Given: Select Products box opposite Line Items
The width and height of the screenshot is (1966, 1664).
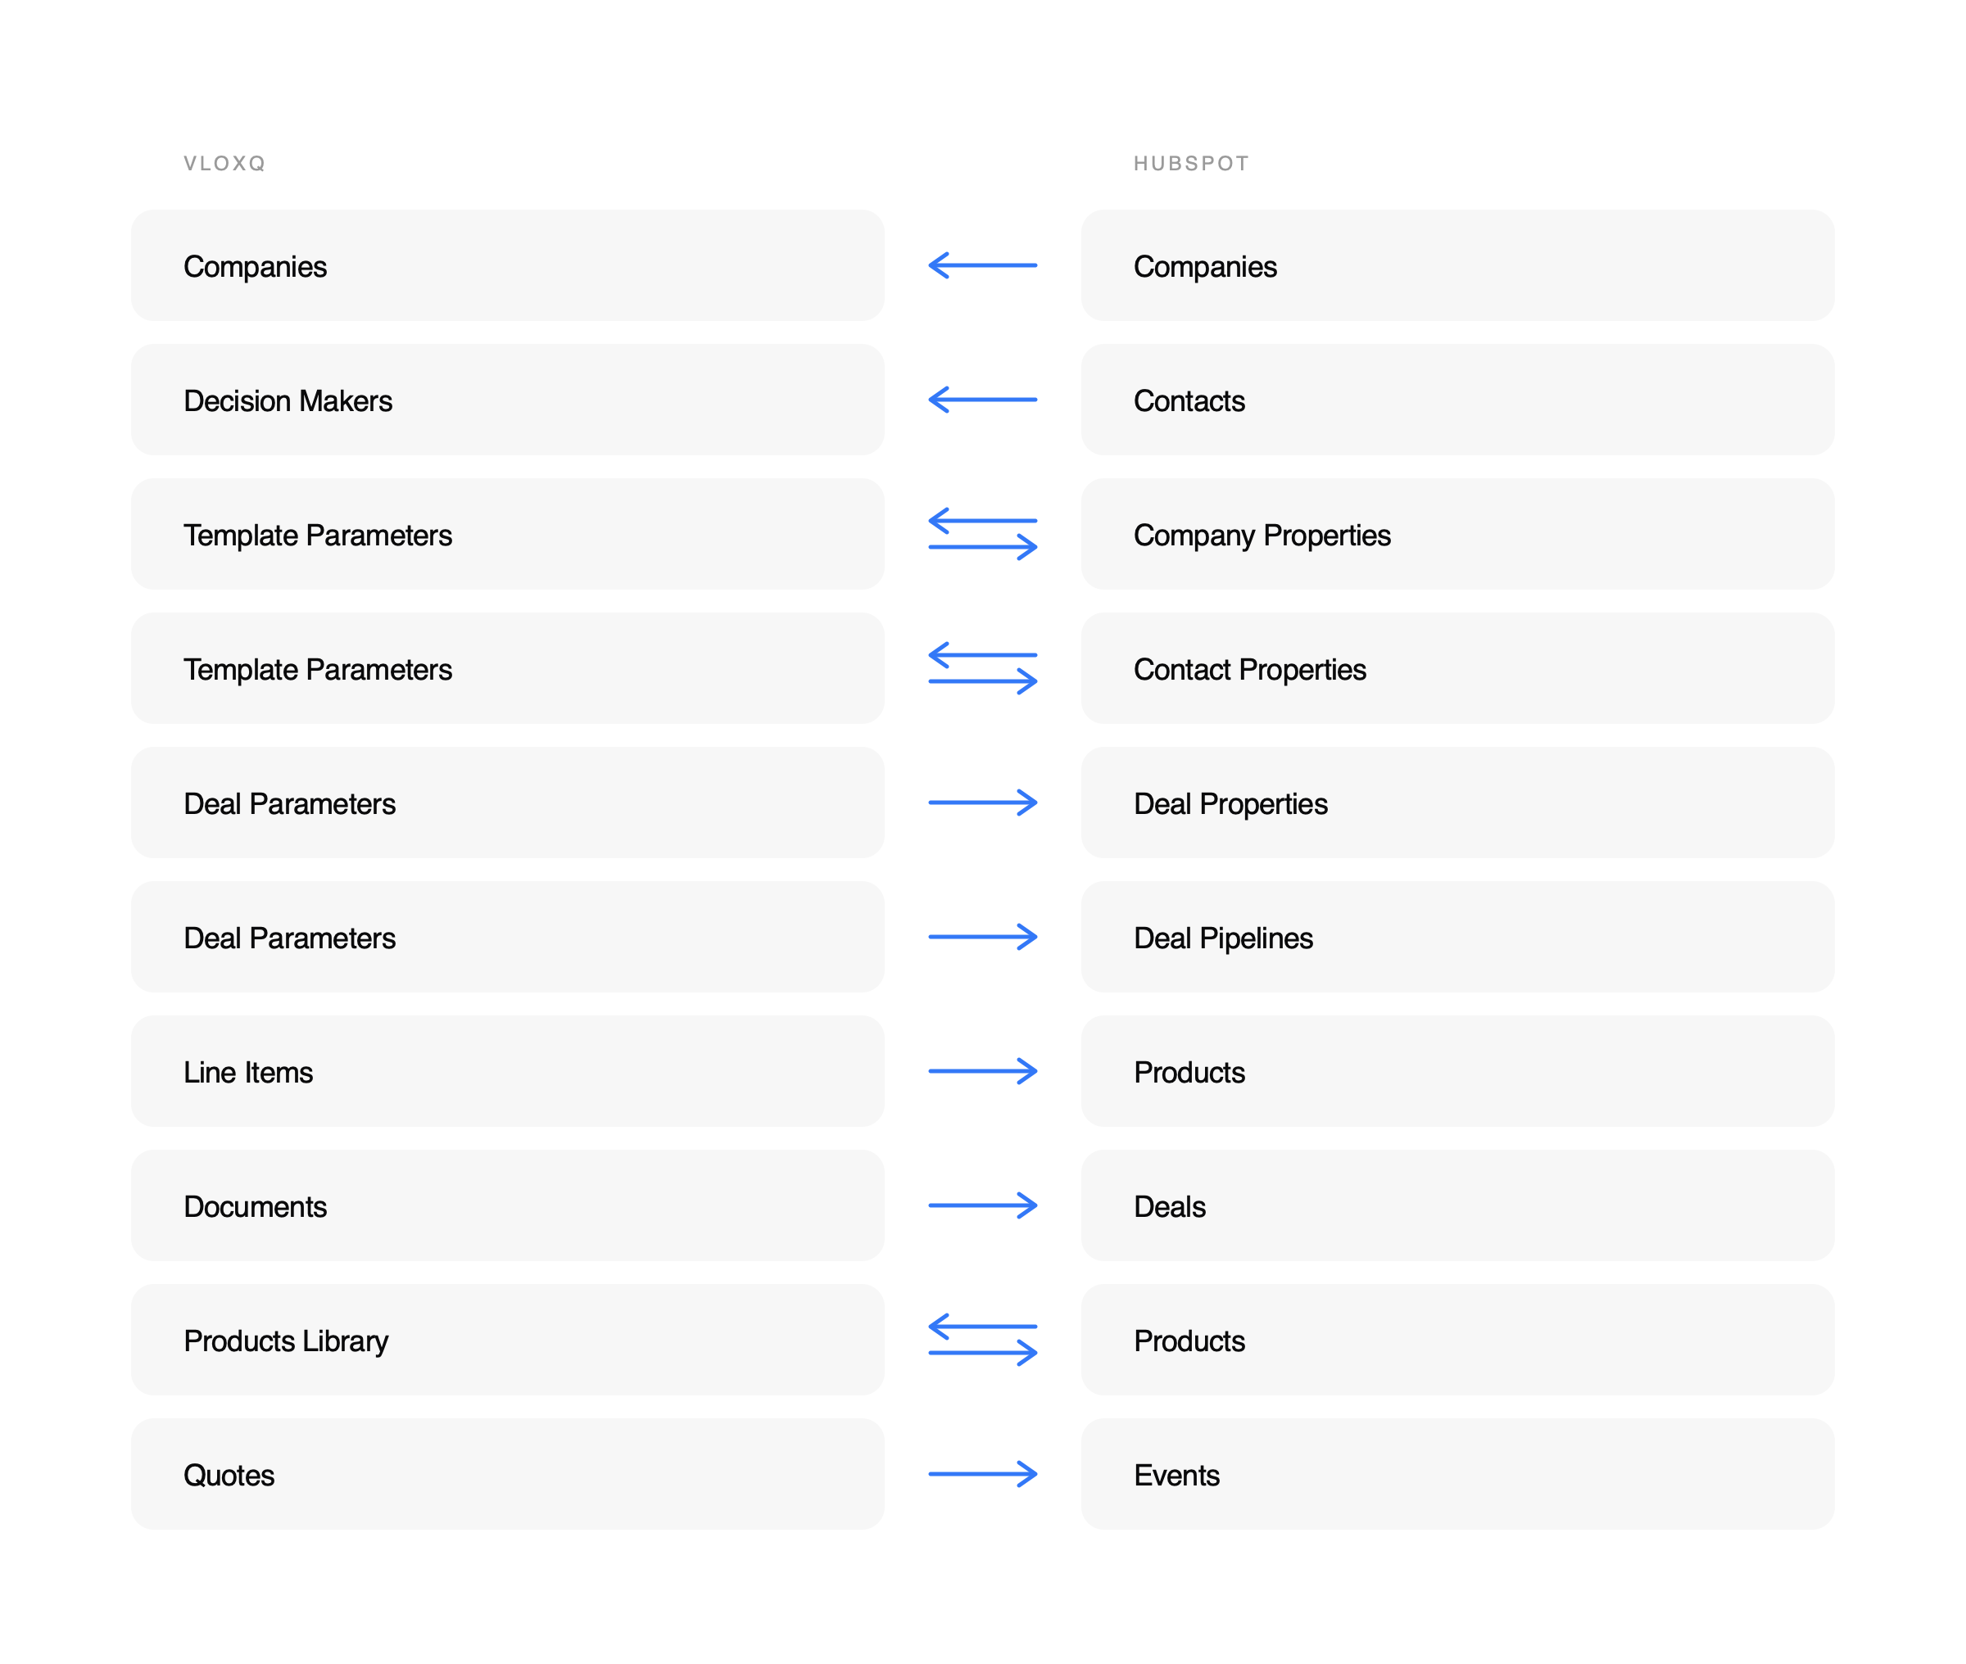Looking at the screenshot, I should (x=1457, y=1070).
